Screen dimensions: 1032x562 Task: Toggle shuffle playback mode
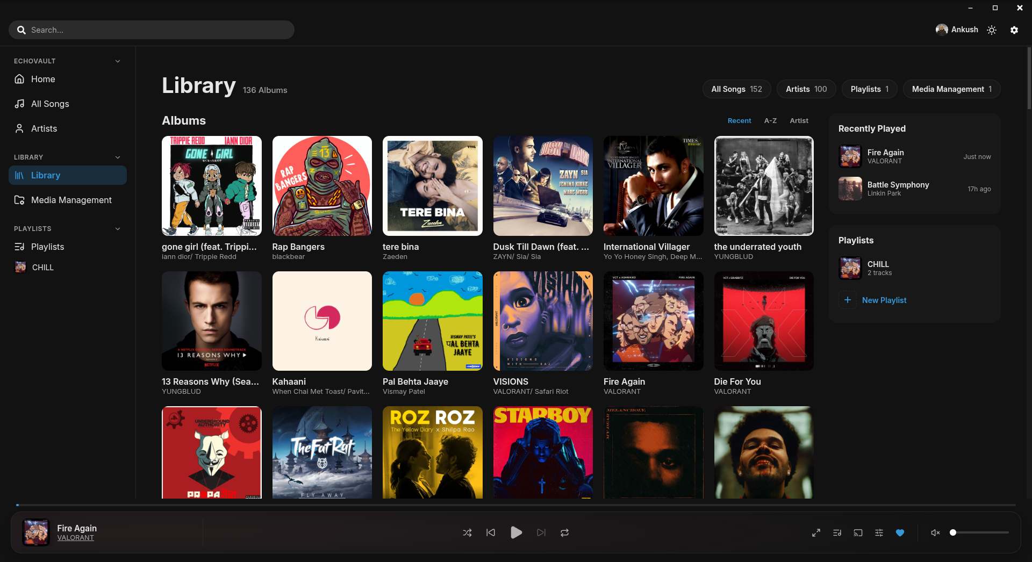tap(467, 532)
